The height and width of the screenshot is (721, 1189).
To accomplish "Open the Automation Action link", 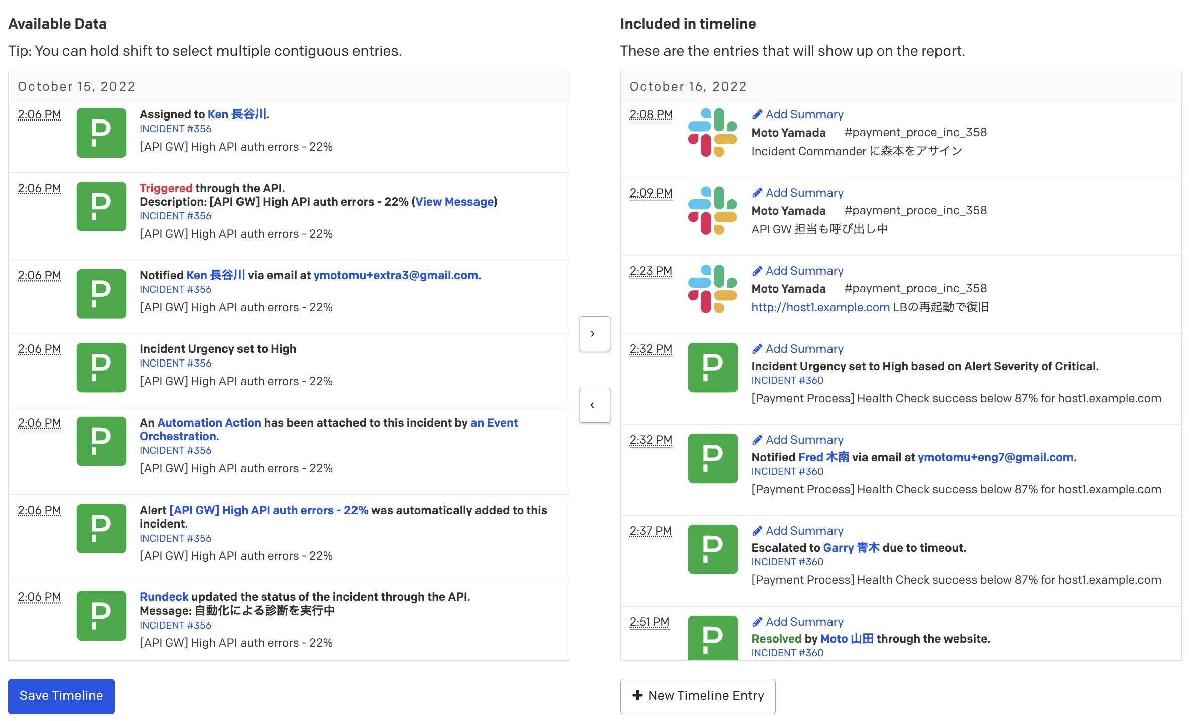I will (x=208, y=423).
